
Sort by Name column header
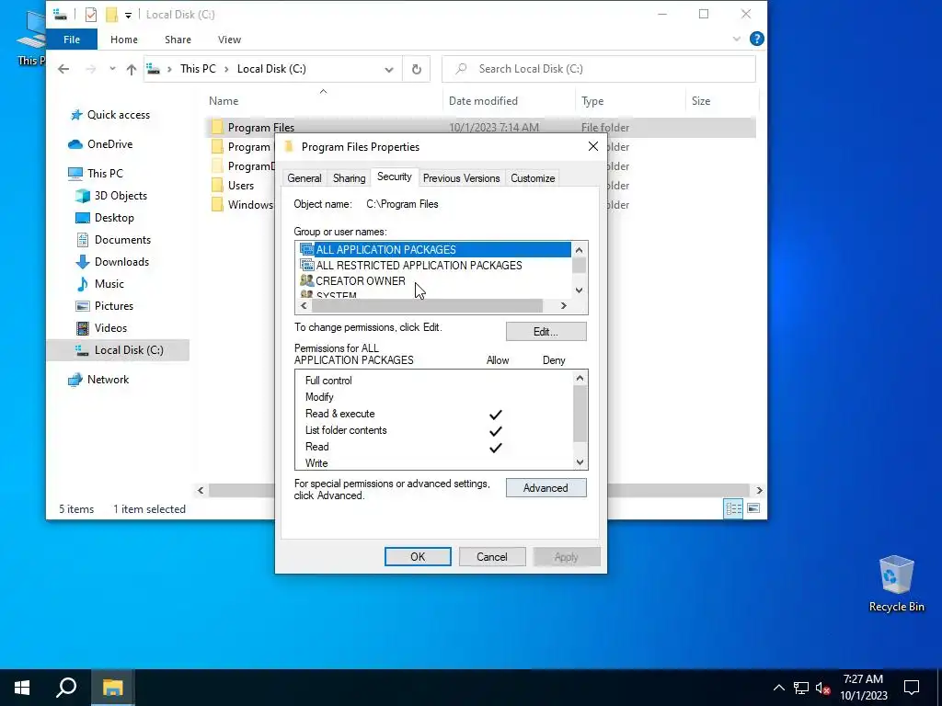[x=323, y=101]
